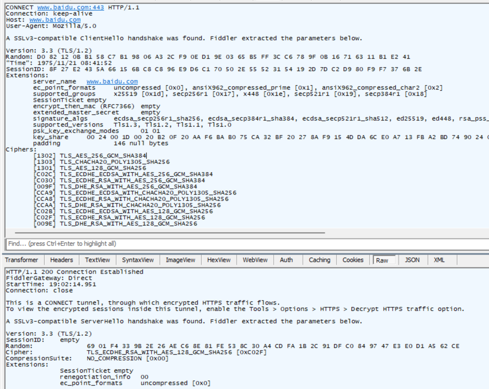
Task: Click the 'Connection: close' response line
Action: pos(39,291)
